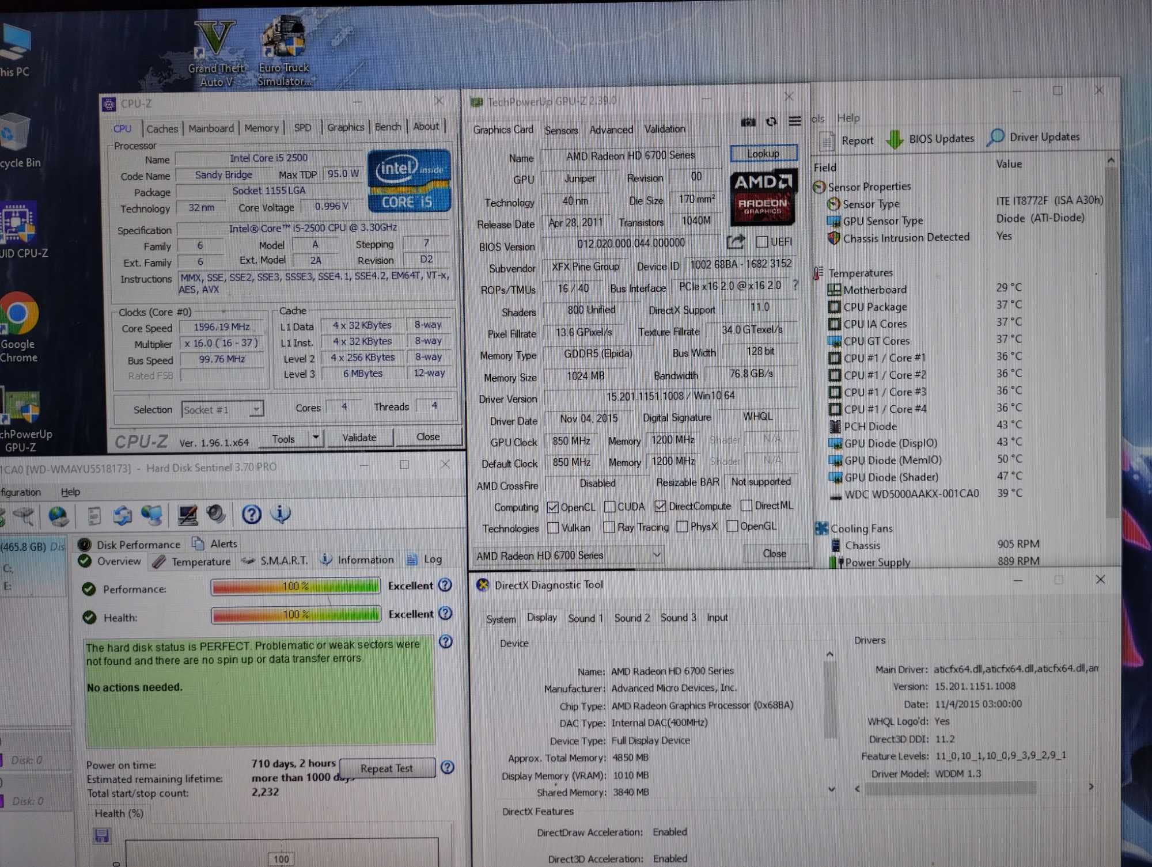Open the CPUID CPU-Z desktop shortcut
Viewport: 1152px width, 867px height.
(22, 230)
